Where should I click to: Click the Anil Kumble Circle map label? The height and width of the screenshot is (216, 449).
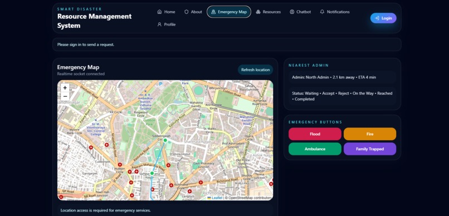click(213, 106)
